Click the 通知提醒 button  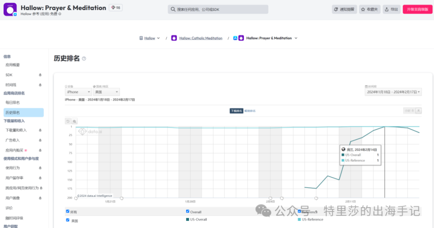coord(344,9)
